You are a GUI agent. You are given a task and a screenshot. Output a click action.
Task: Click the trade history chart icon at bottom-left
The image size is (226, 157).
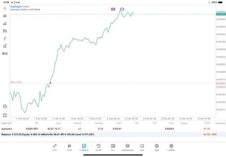point(5,106)
